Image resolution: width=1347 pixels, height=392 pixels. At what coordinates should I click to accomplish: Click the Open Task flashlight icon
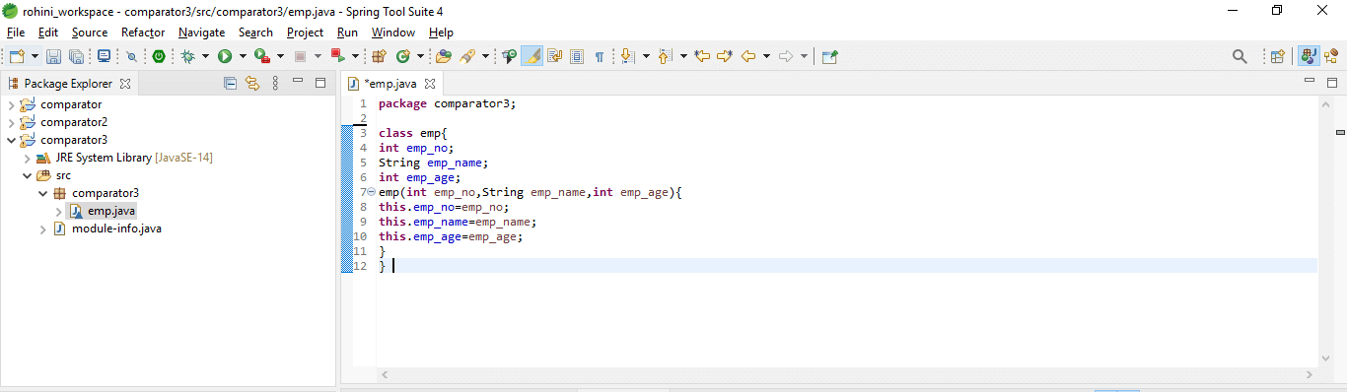click(x=468, y=57)
